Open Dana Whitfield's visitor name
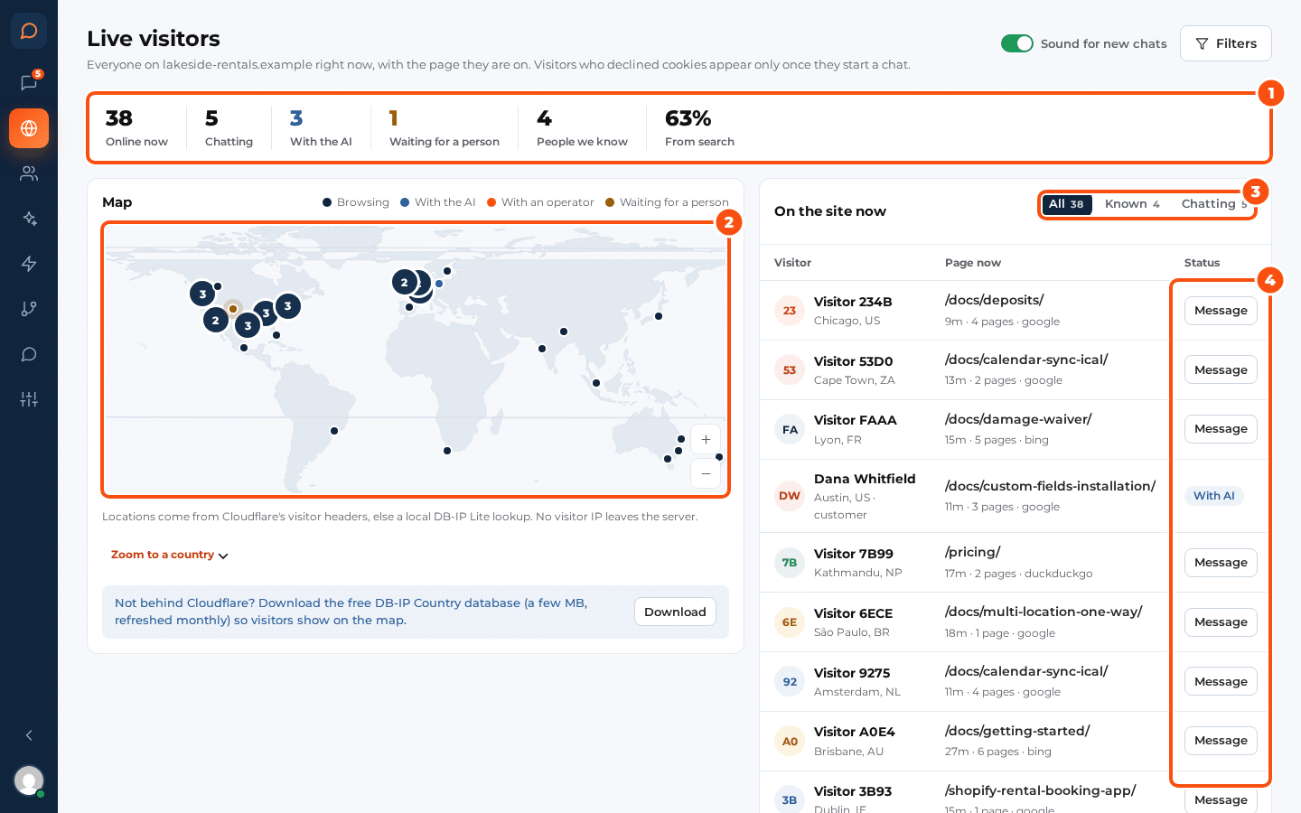Image resolution: width=1301 pixels, height=813 pixels. [865, 479]
